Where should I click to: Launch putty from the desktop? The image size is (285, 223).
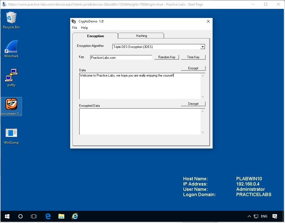coord(11,78)
